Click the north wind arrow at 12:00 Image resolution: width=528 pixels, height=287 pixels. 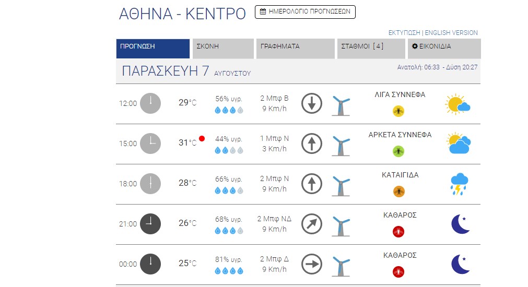click(x=311, y=103)
